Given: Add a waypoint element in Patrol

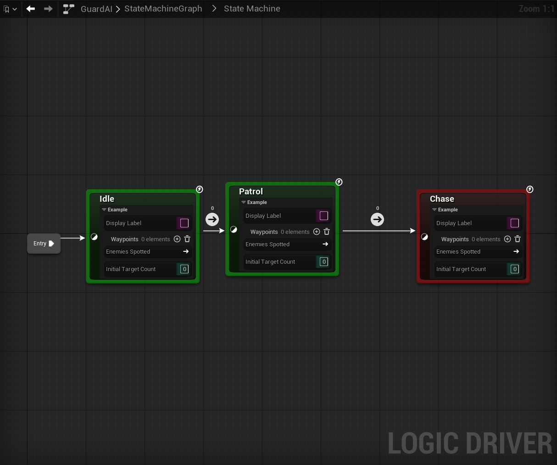Looking at the screenshot, I should click(317, 232).
